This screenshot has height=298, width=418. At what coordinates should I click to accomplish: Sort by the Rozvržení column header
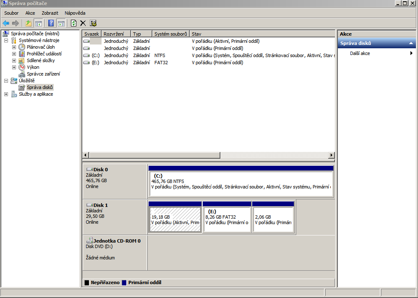pos(116,34)
